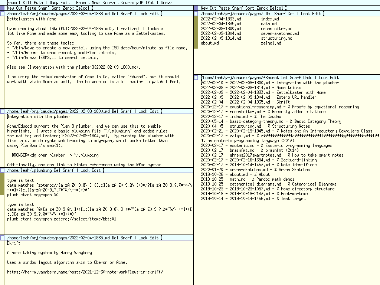380x285 pixels.
Task: Click layout box of +Recent window
Action: coord(196,78)
